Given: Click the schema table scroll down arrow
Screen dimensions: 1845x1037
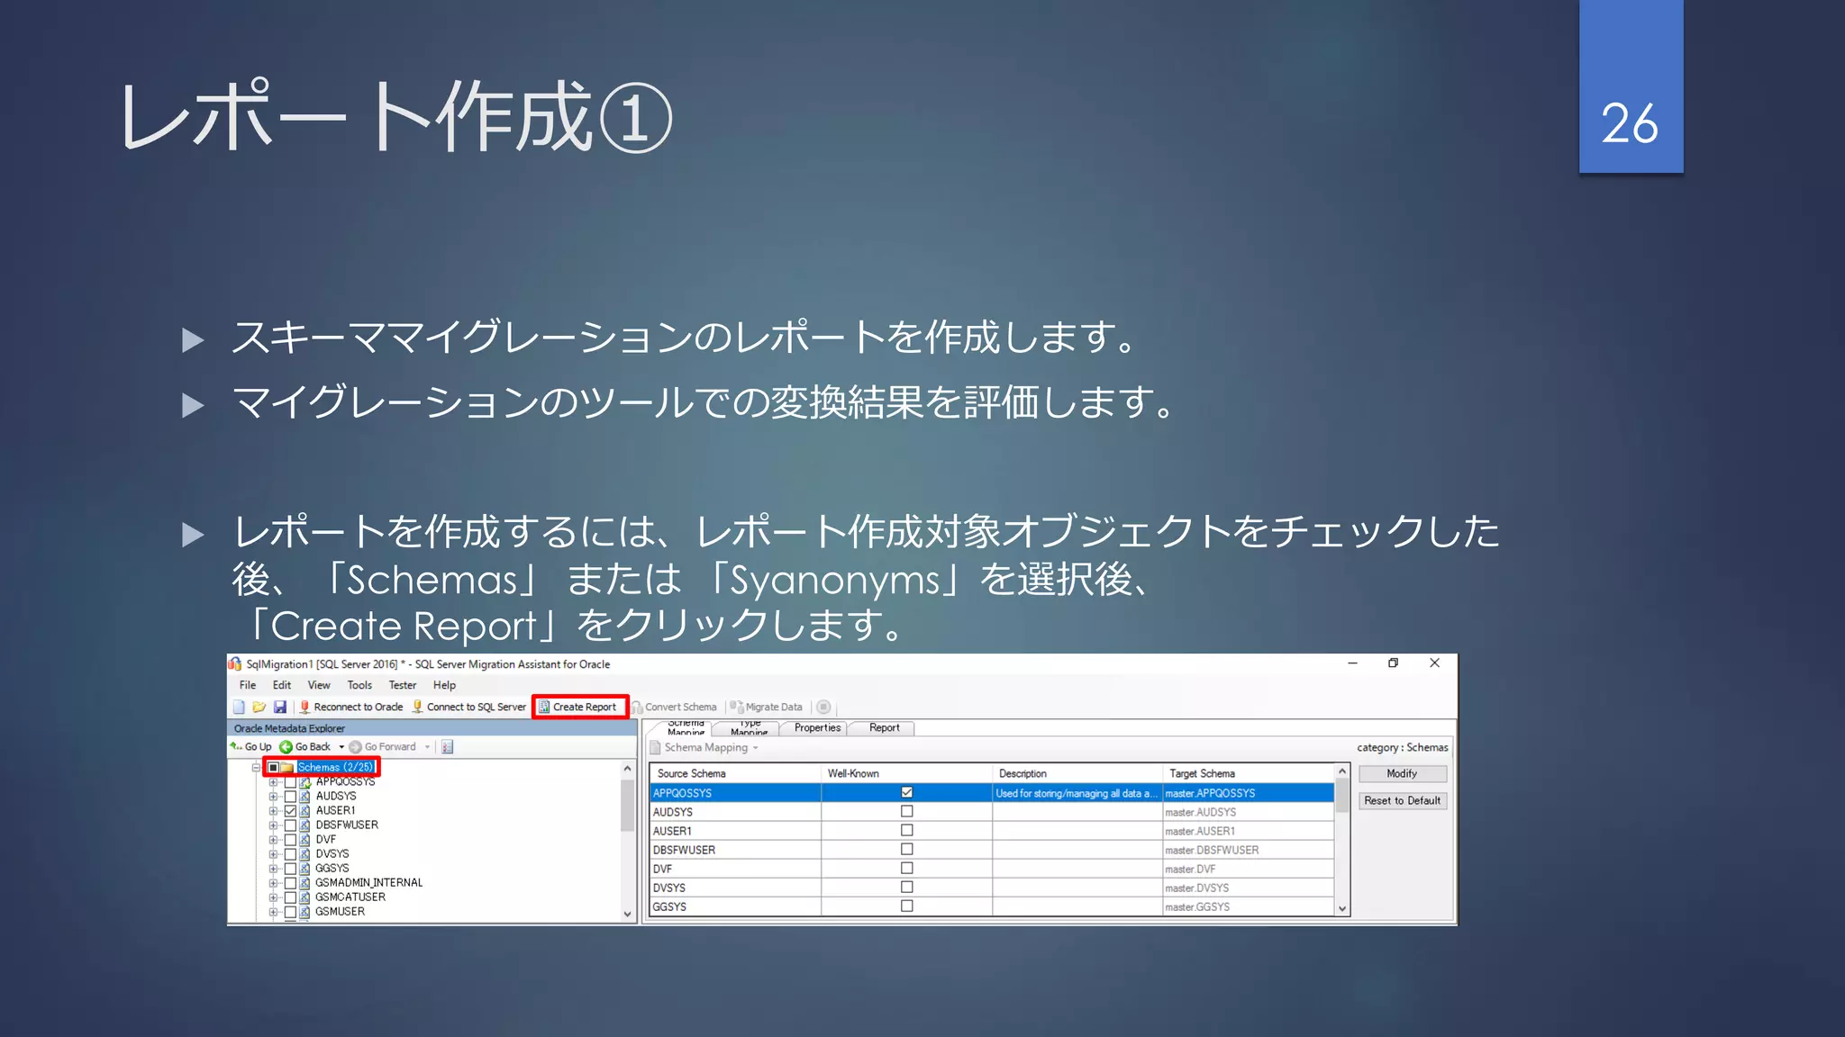Looking at the screenshot, I should pyautogui.click(x=1342, y=908).
